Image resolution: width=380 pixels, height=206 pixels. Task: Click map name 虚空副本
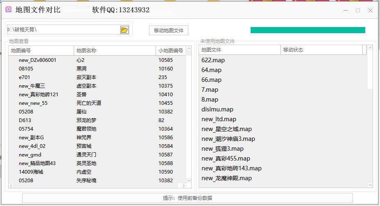pos(86,86)
